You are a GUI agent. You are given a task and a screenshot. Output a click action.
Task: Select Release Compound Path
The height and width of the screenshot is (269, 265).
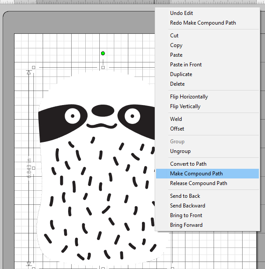[198, 183]
